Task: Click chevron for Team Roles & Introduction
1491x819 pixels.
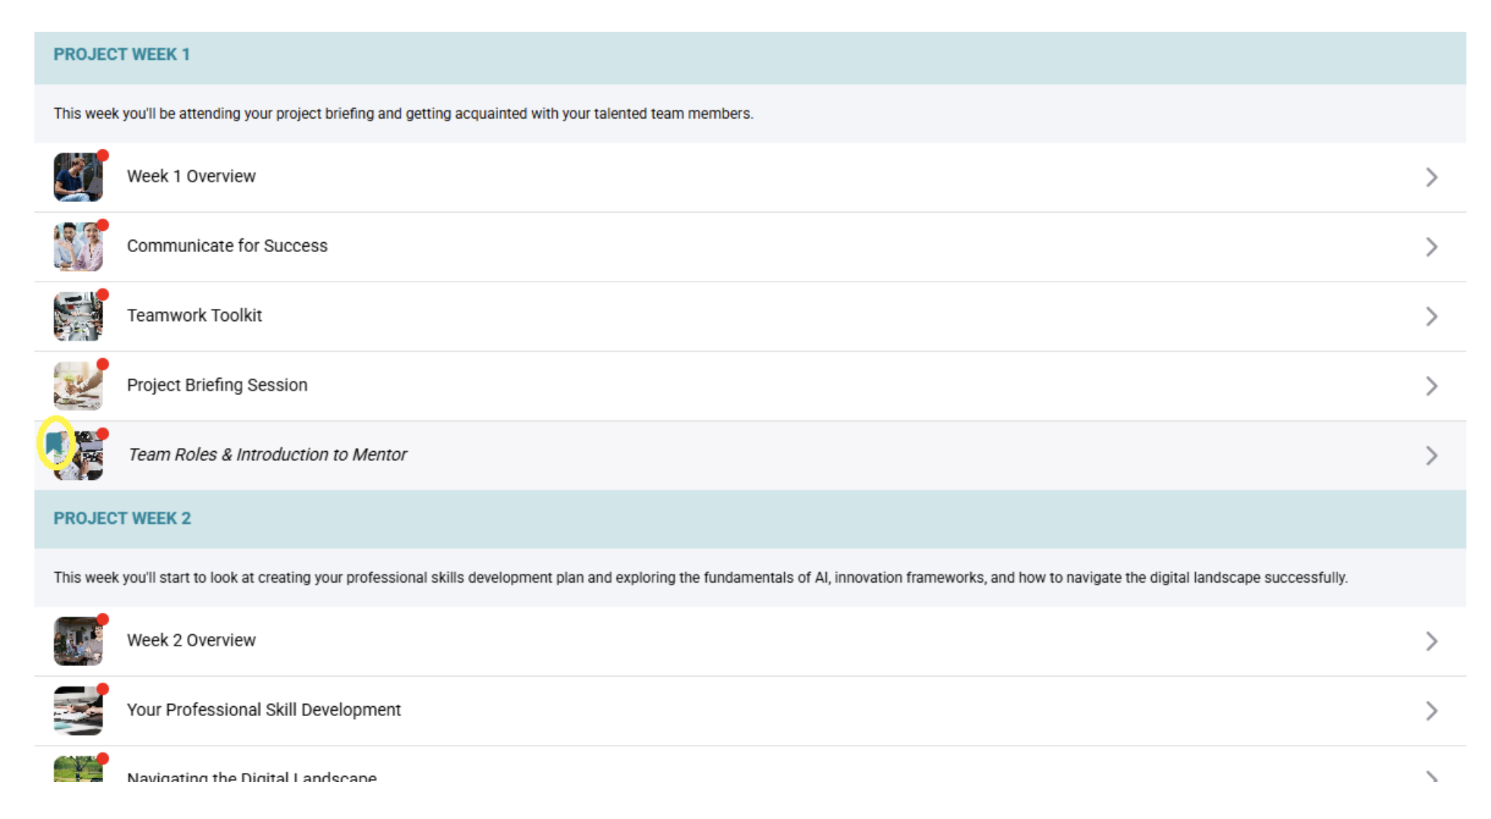Action: (1430, 456)
